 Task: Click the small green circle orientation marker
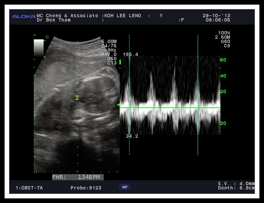point(47,37)
